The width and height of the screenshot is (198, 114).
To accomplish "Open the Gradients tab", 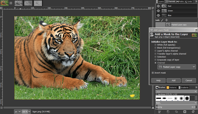I will tap(183, 87).
